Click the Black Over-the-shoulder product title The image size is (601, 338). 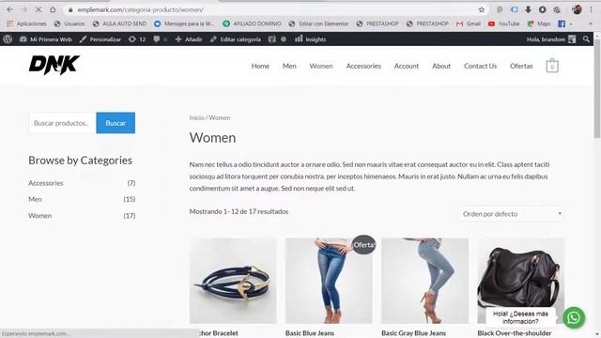[x=515, y=333]
